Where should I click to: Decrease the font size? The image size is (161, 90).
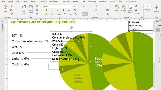click(x=70, y=14)
